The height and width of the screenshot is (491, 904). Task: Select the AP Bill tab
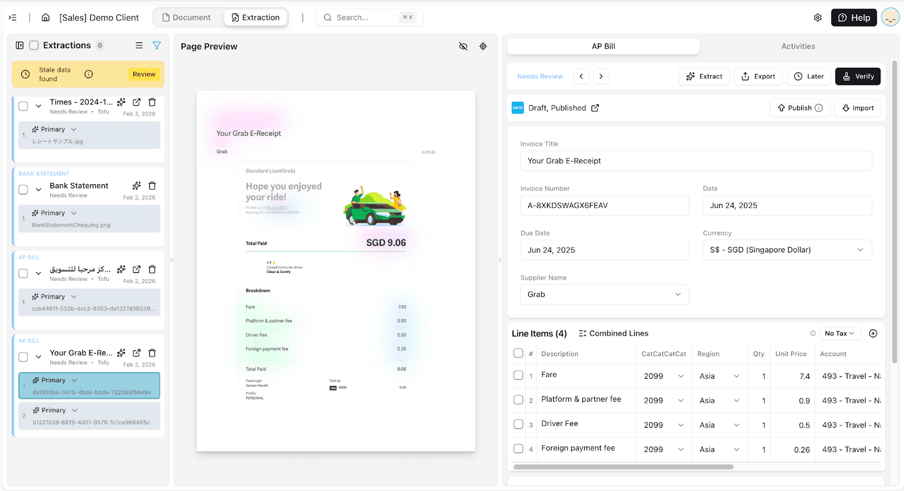pyautogui.click(x=603, y=46)
